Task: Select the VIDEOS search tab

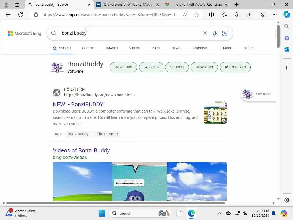Action: (134, 48)
